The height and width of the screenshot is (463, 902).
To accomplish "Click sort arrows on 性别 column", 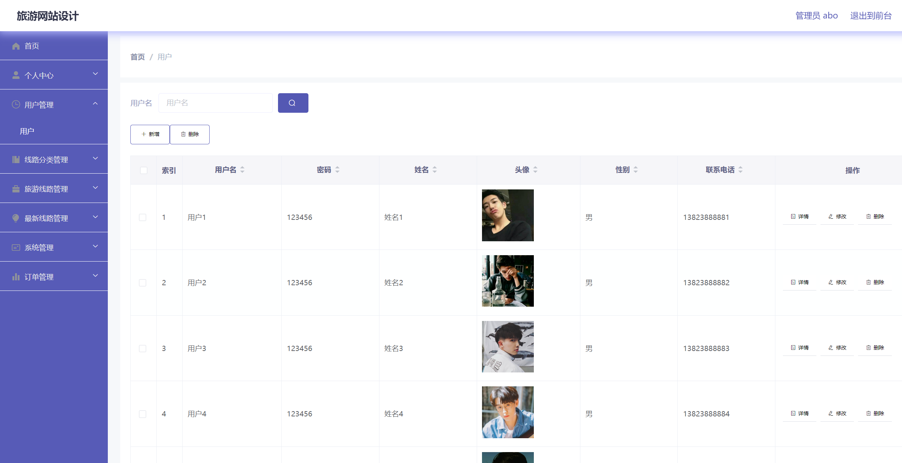I will point(636,170).
